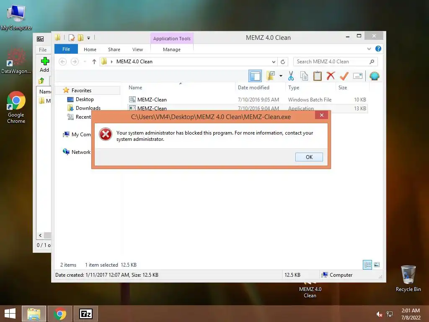The height and width of the screenshot is (322, 429).
Task: Go up one folder level
Action: coord(94,62)
